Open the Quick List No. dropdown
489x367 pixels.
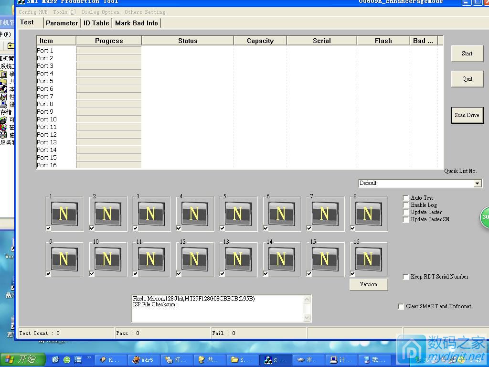point(478,183)
